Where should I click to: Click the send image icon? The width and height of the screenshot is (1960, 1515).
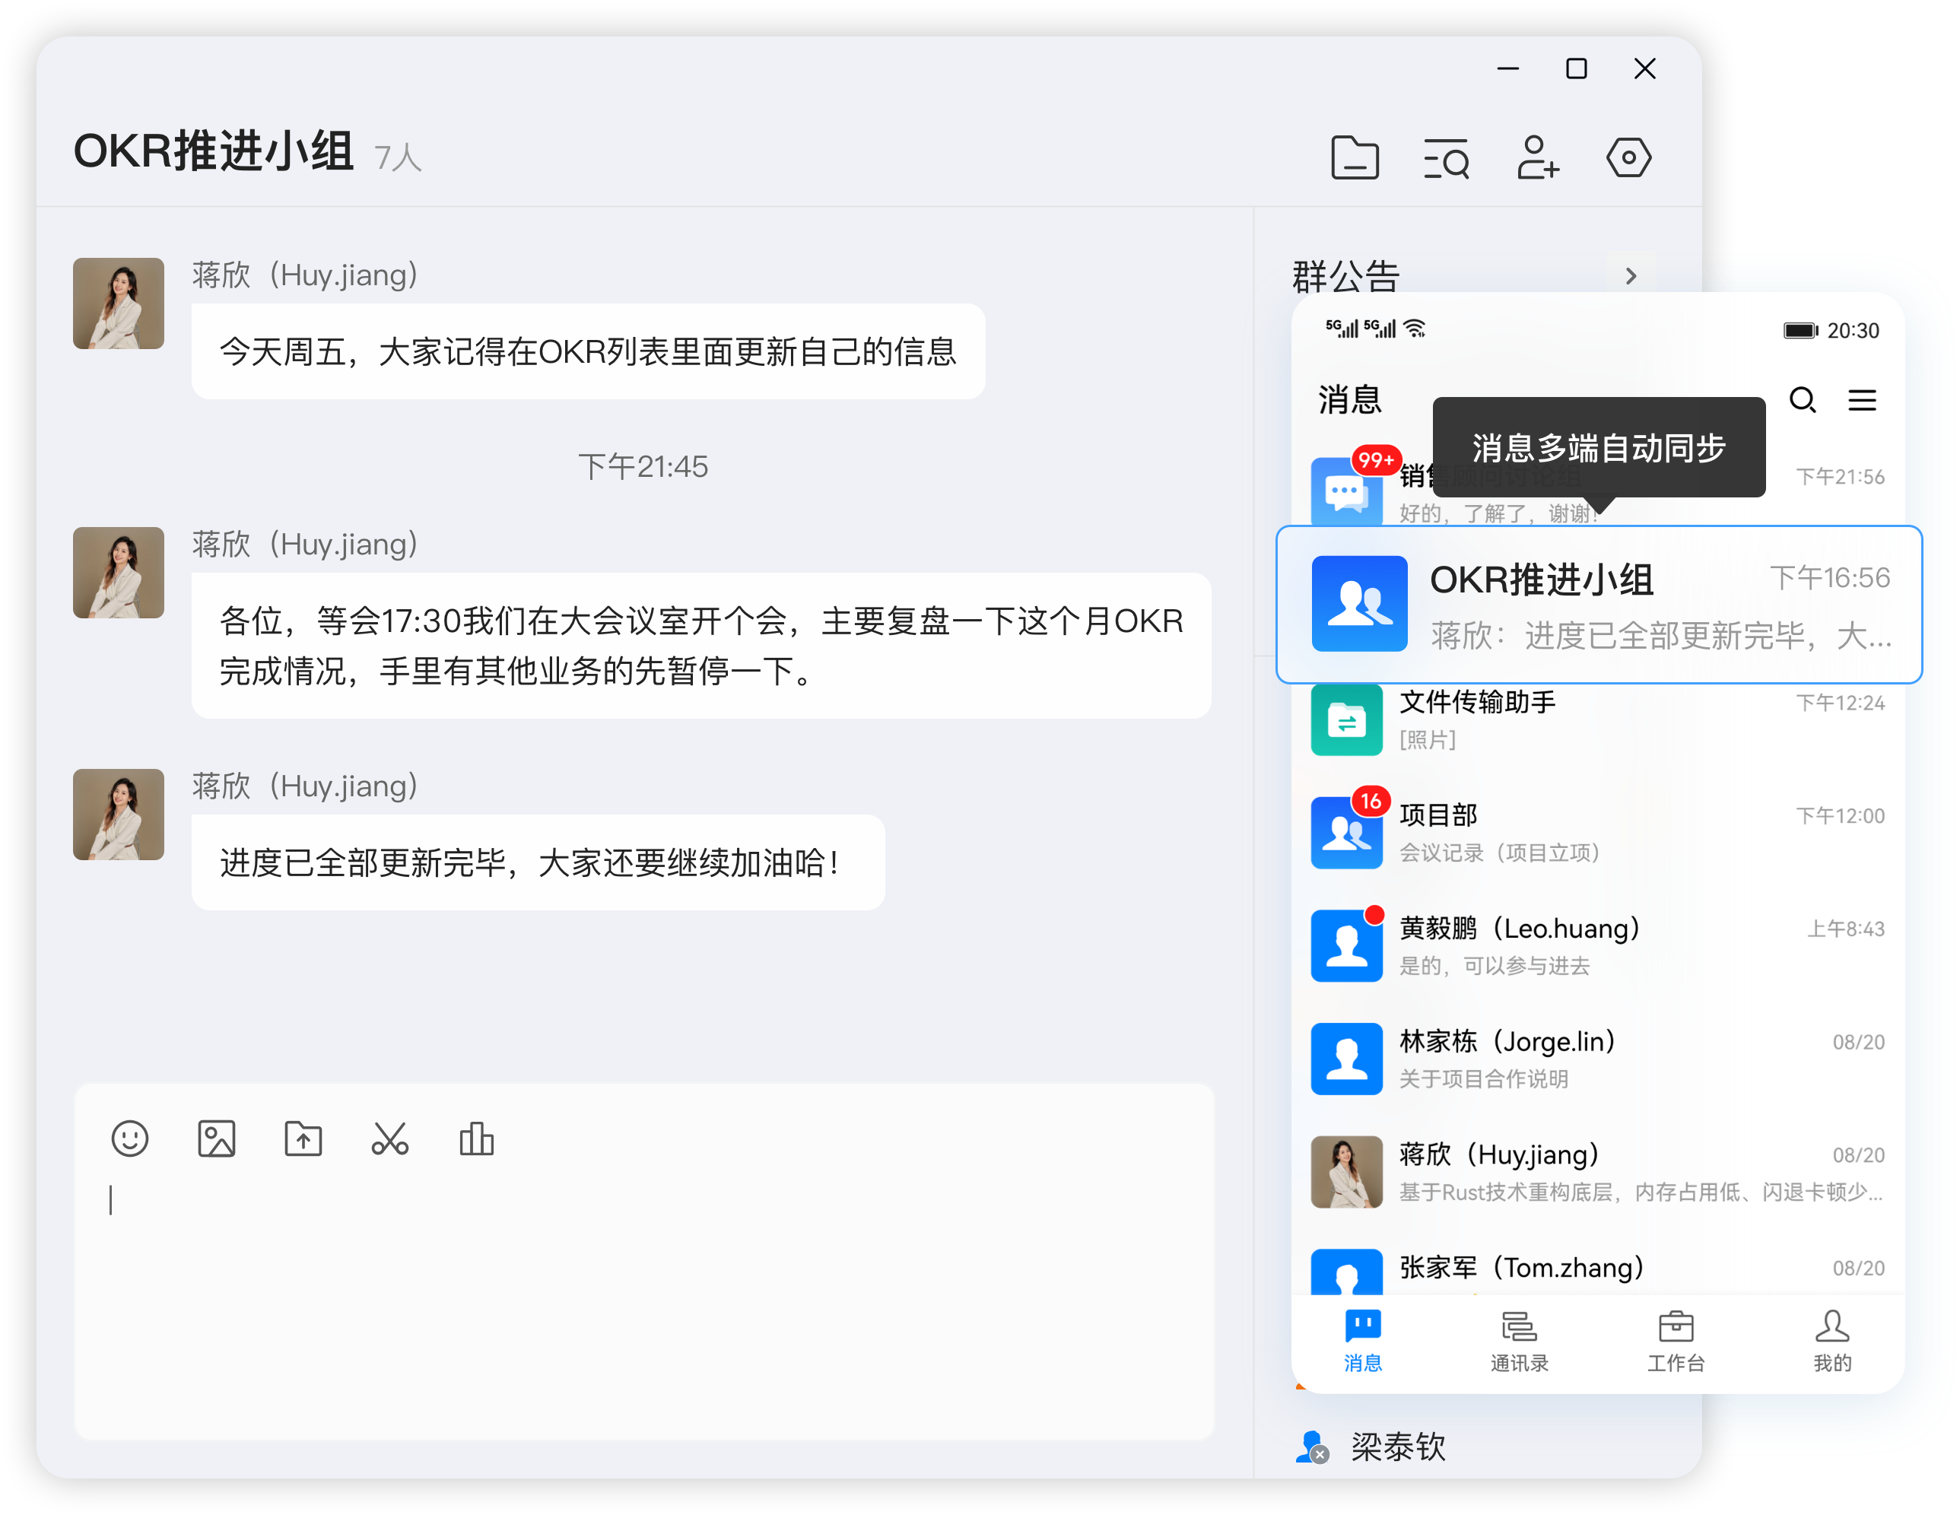click(216, 1139)
